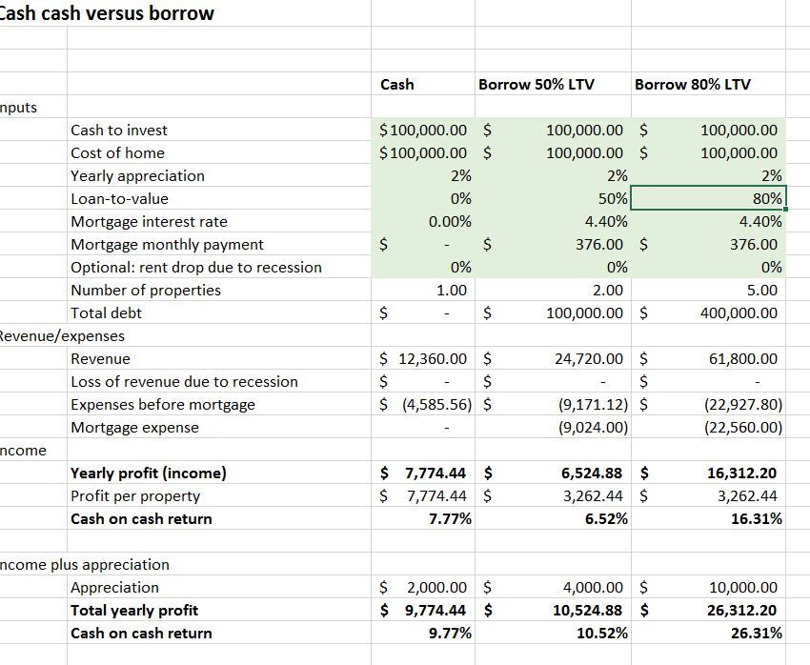Click the Cash column header cell

(x=422, y=84)
